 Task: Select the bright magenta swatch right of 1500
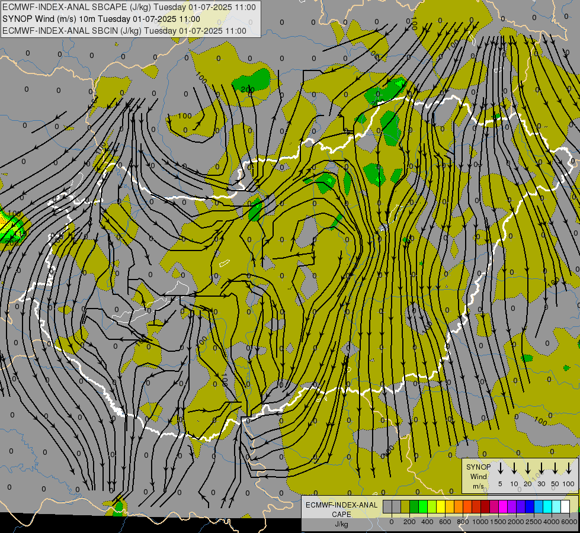[503, 506]
